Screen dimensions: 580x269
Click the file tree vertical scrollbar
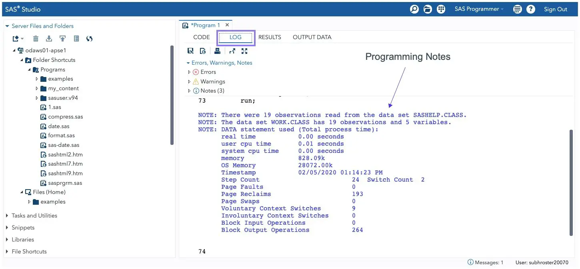click(x=172, y=95)
